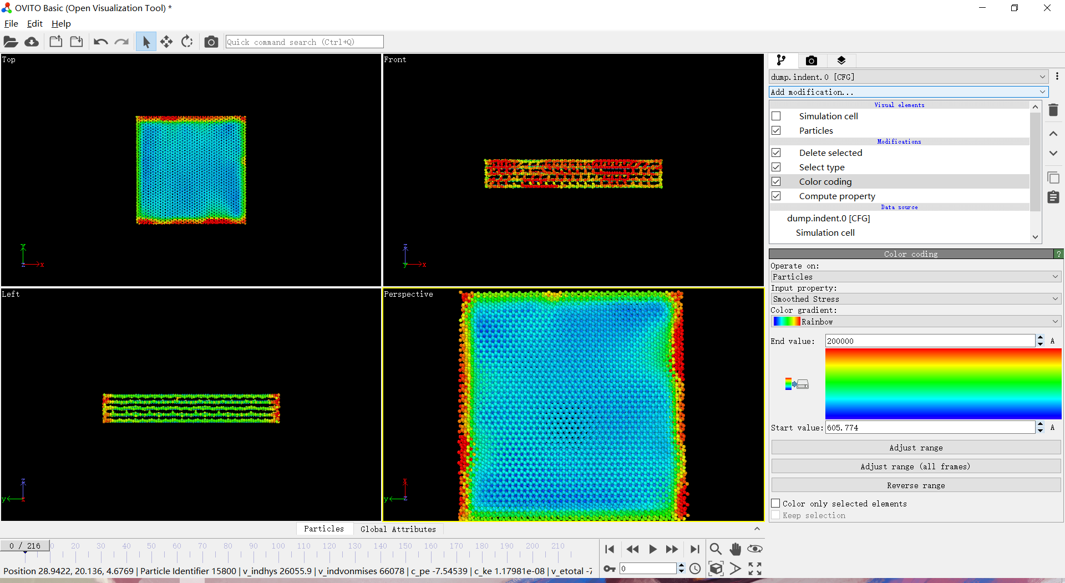The image size is (1065, 583).
Task: Click the Reverse range button
Action: pos(915,485)
